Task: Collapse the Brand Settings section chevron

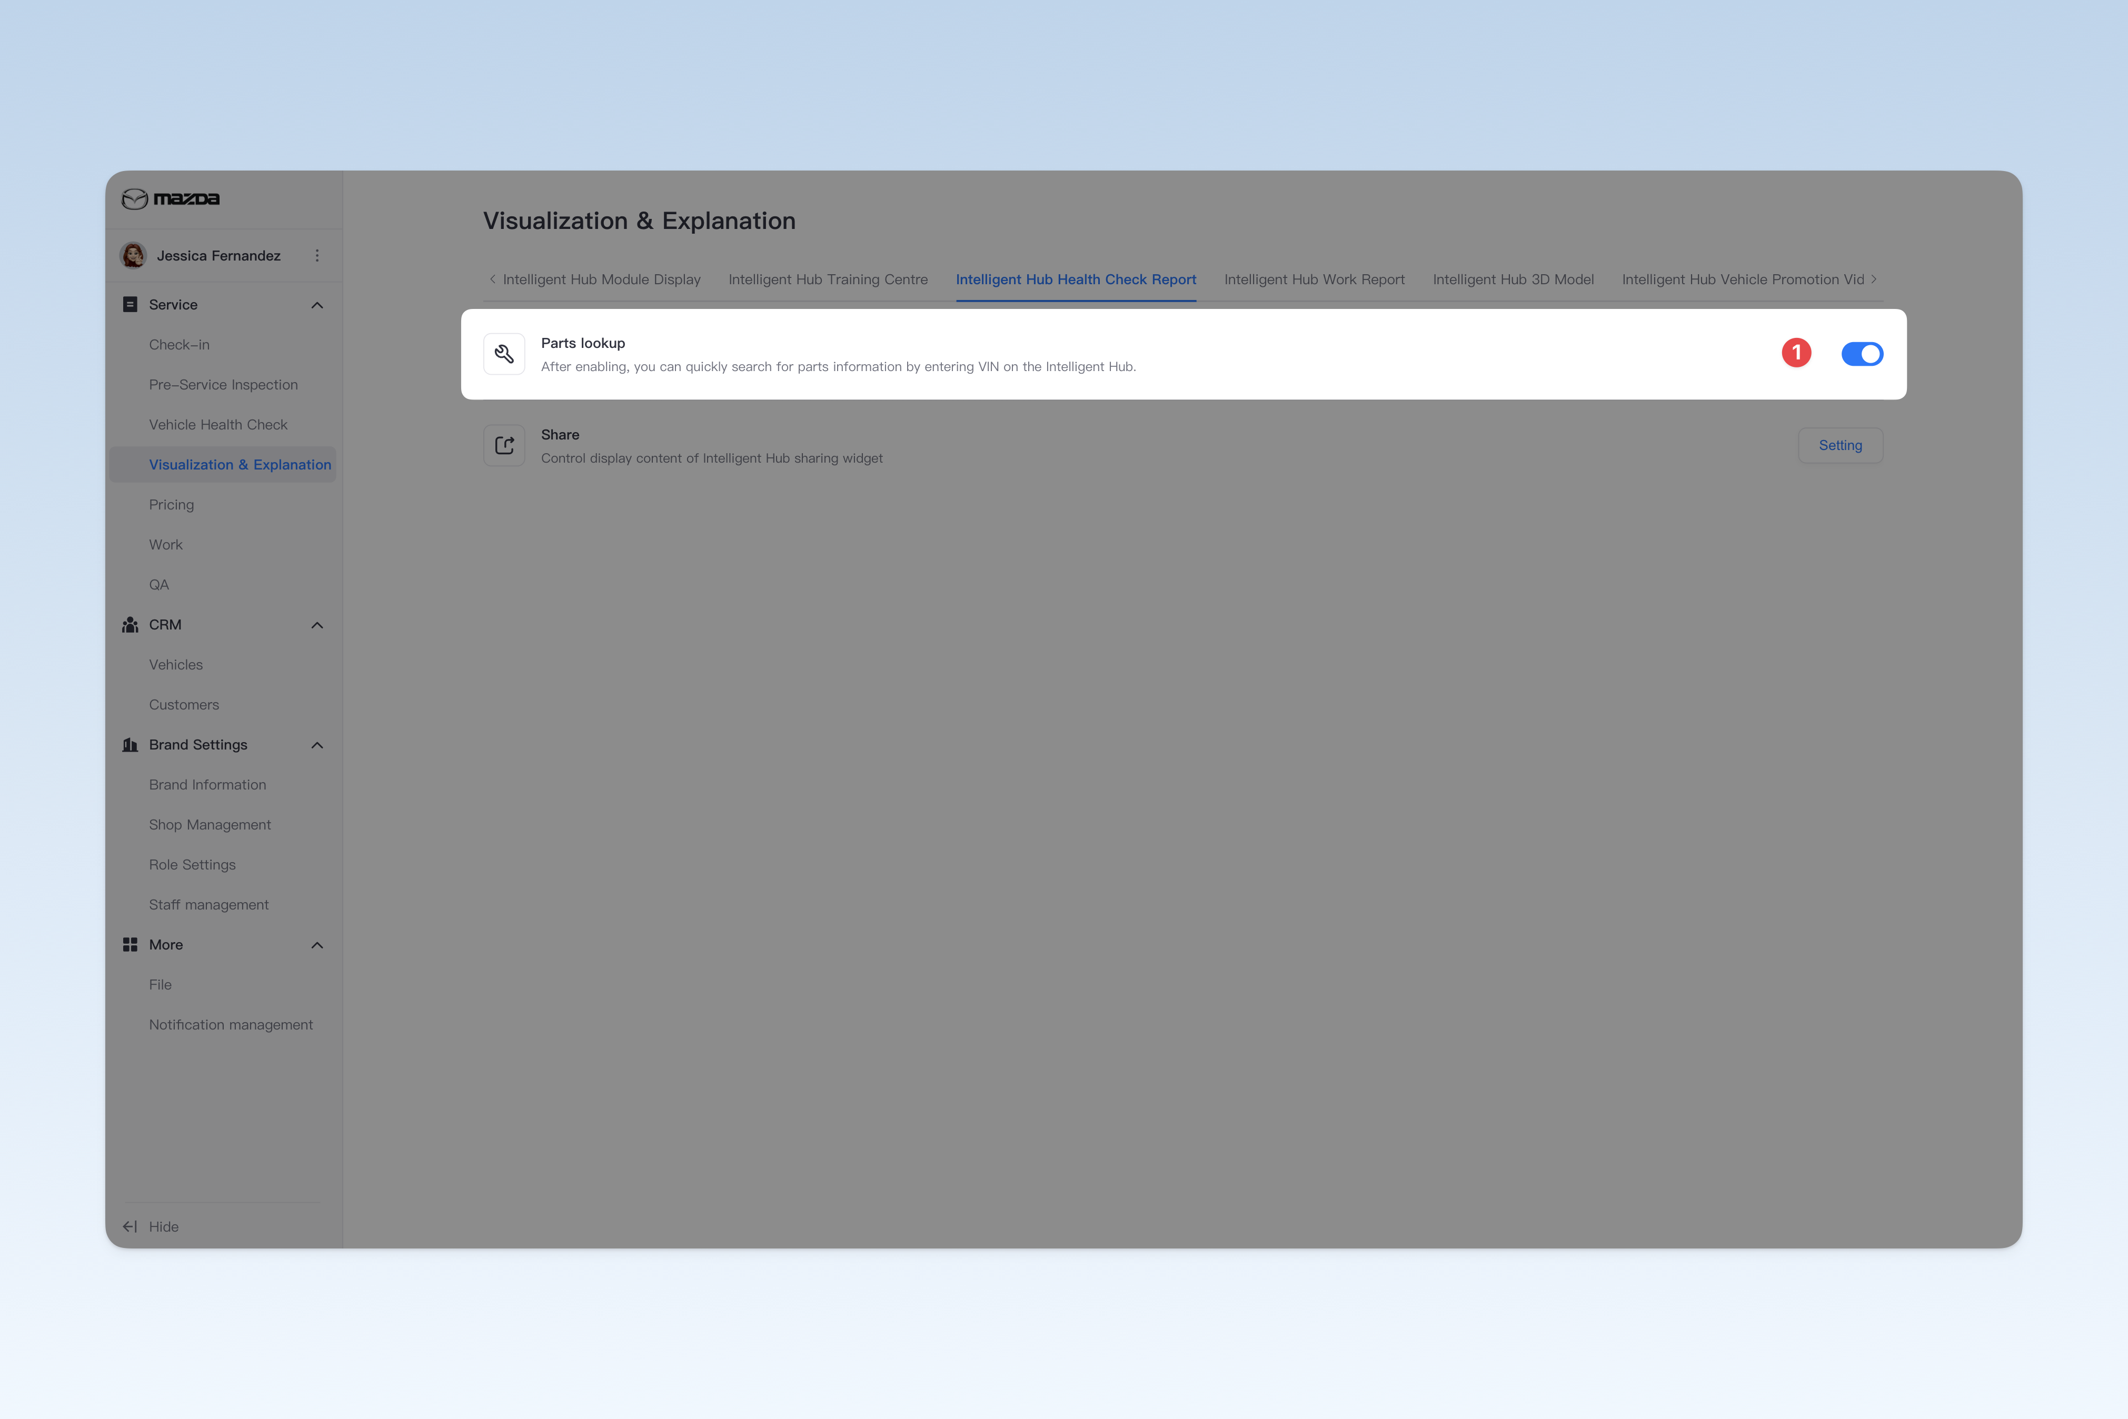Action: (x=317, y=745)
